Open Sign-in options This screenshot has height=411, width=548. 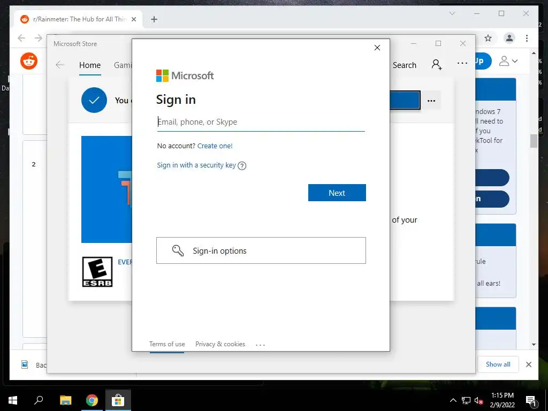tap(261, 250)
